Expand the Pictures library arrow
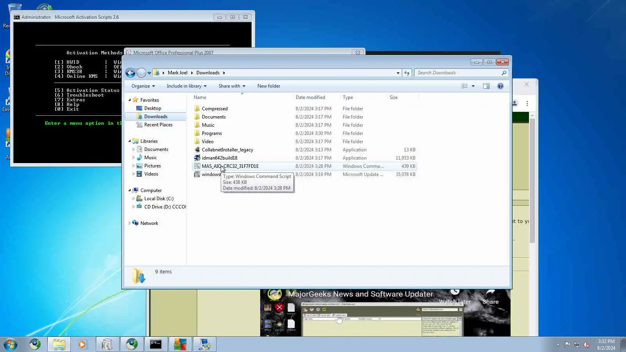Viewport: 626px width, 352px height. (x=133, y=166)
